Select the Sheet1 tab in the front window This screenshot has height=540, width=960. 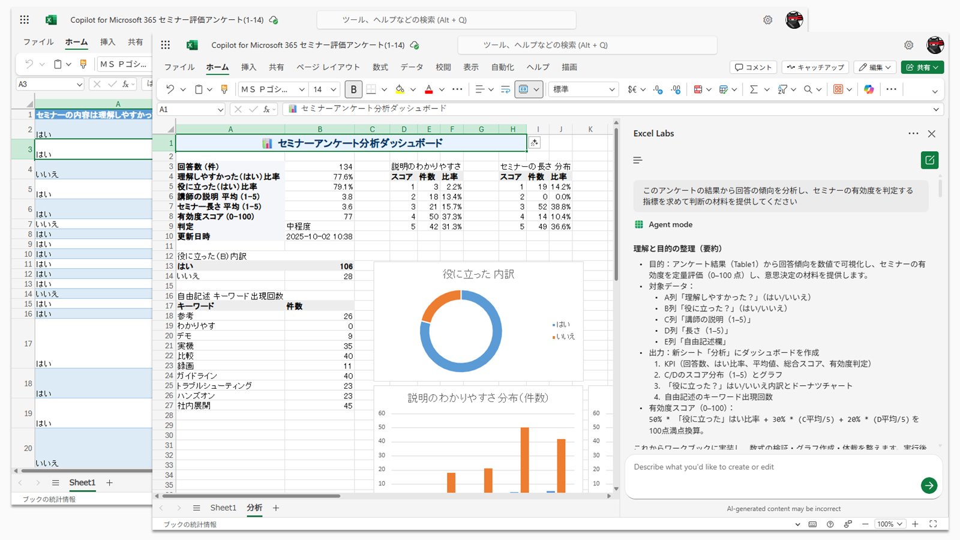[x=223, y=508]
